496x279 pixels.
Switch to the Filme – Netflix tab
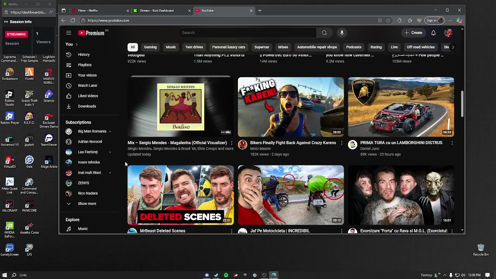coord(100,10)
